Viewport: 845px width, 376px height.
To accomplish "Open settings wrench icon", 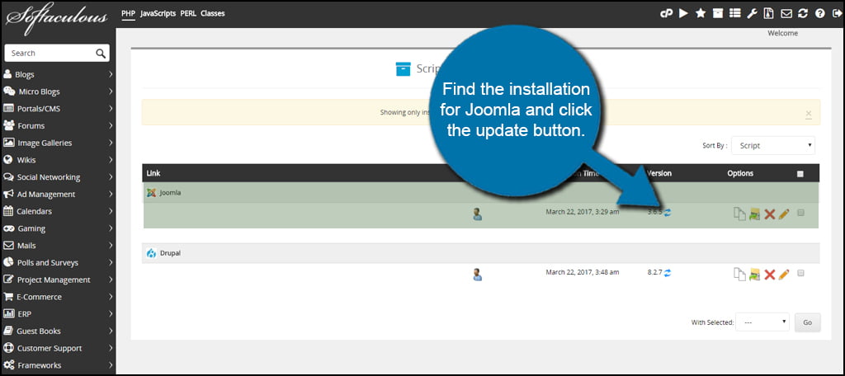I will point(752,13).
